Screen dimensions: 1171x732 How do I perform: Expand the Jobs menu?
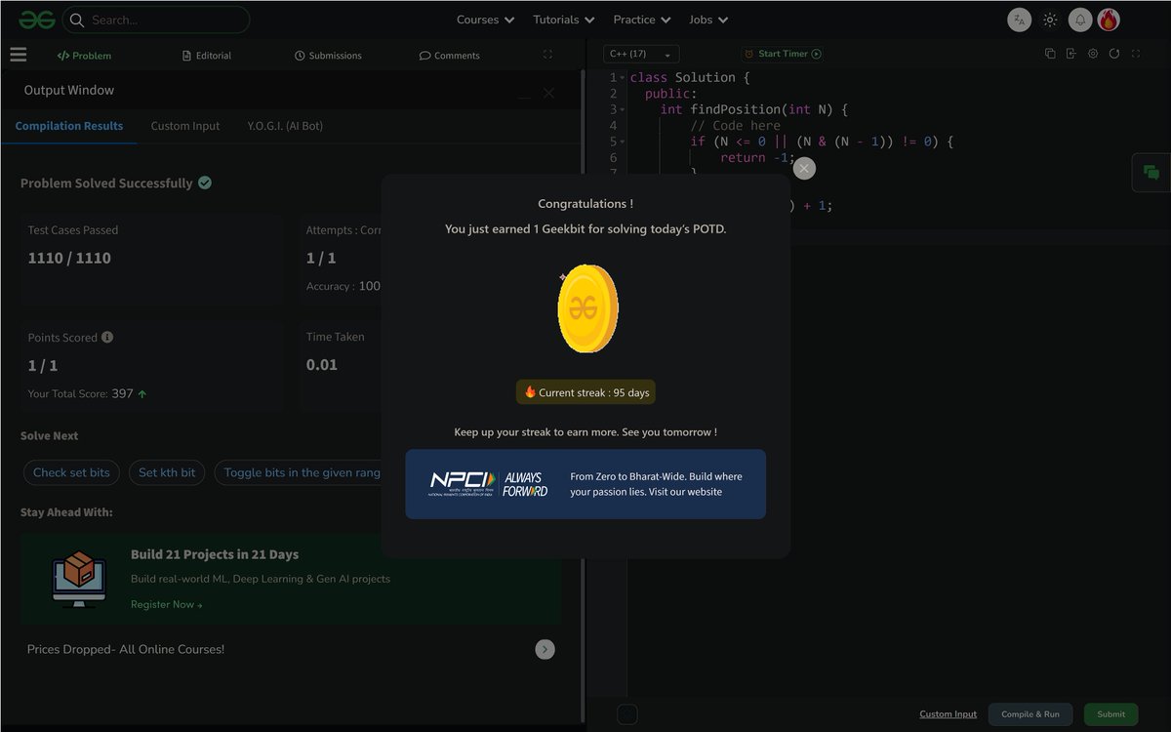coord(707,20)
